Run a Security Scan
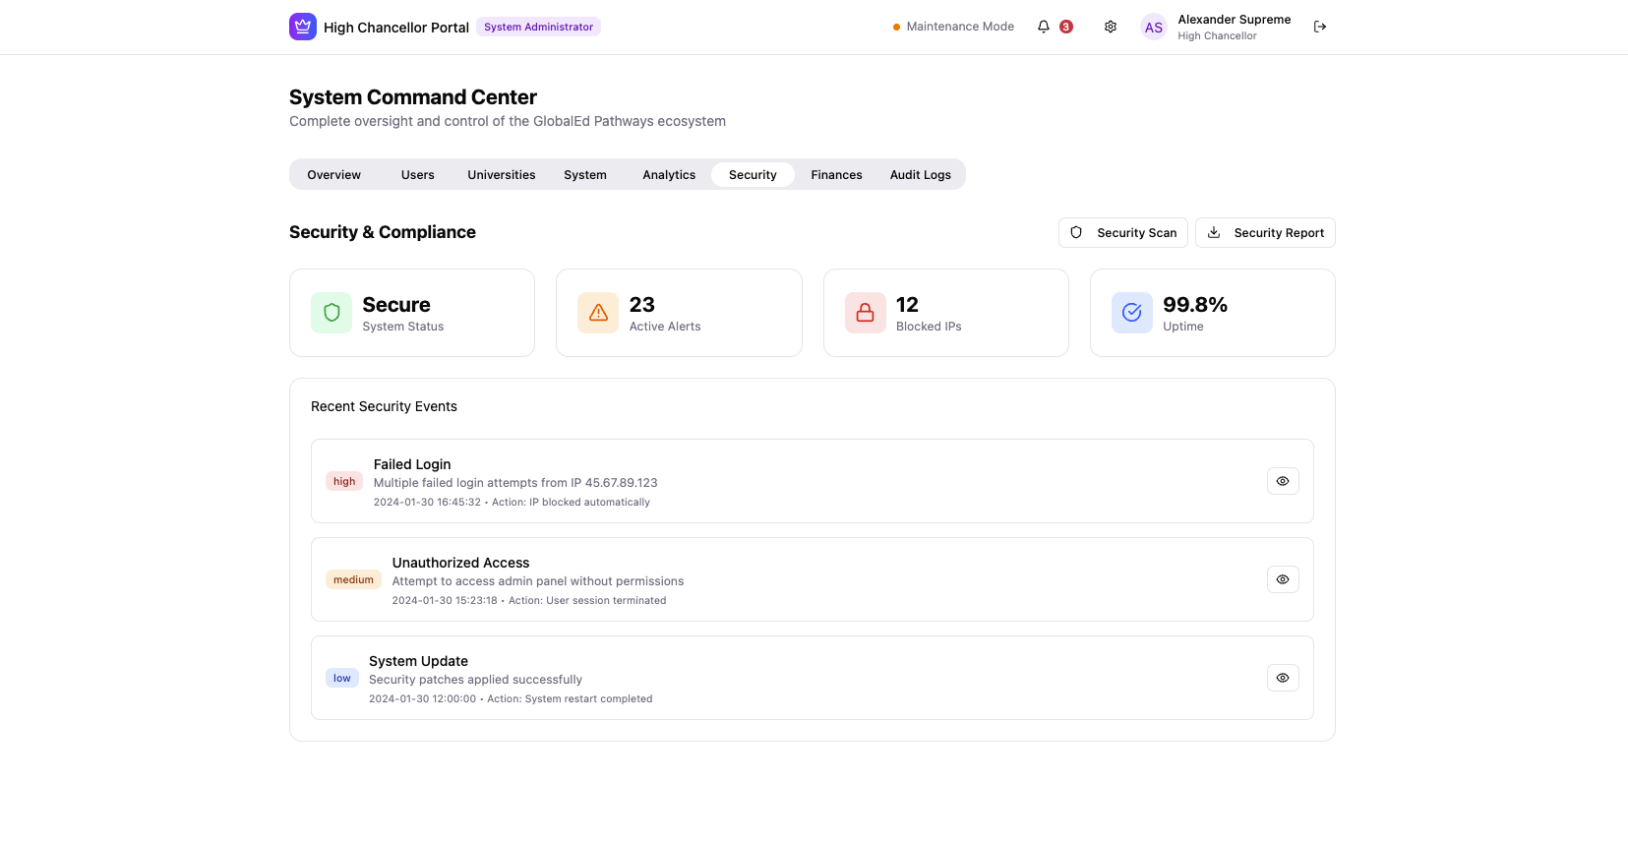The image size is (1628, 842). coord(1122,233)
